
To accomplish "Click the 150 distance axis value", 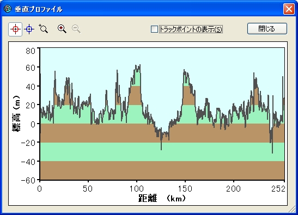I will point(185,189).
